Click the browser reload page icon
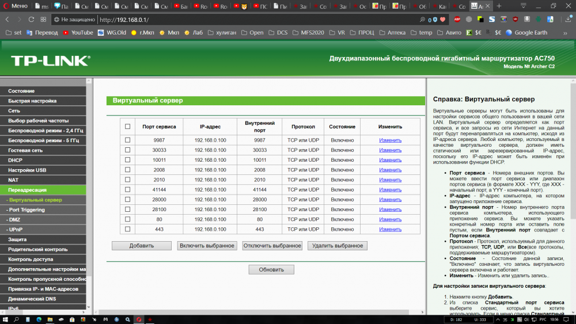576x324 pixels. point(32,19)
